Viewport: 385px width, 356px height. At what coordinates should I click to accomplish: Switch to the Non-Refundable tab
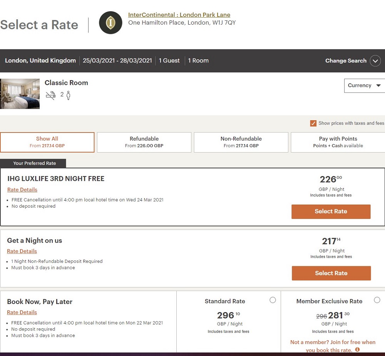pos(241,142)
